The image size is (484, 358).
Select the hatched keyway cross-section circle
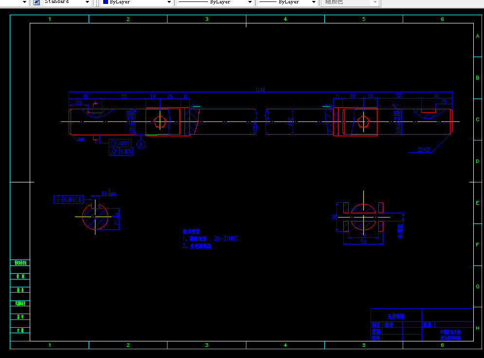tap(95, 217)
